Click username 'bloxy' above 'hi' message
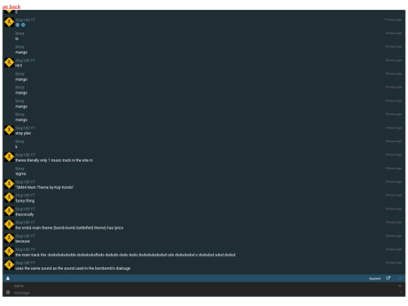Viewport: 408px width, 306px height. coord(20,33)
